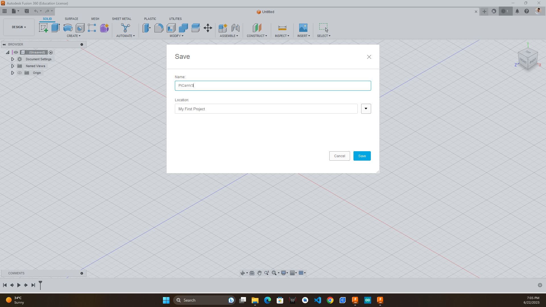Switch to the SURFACE tab

(x=71, y=19)
